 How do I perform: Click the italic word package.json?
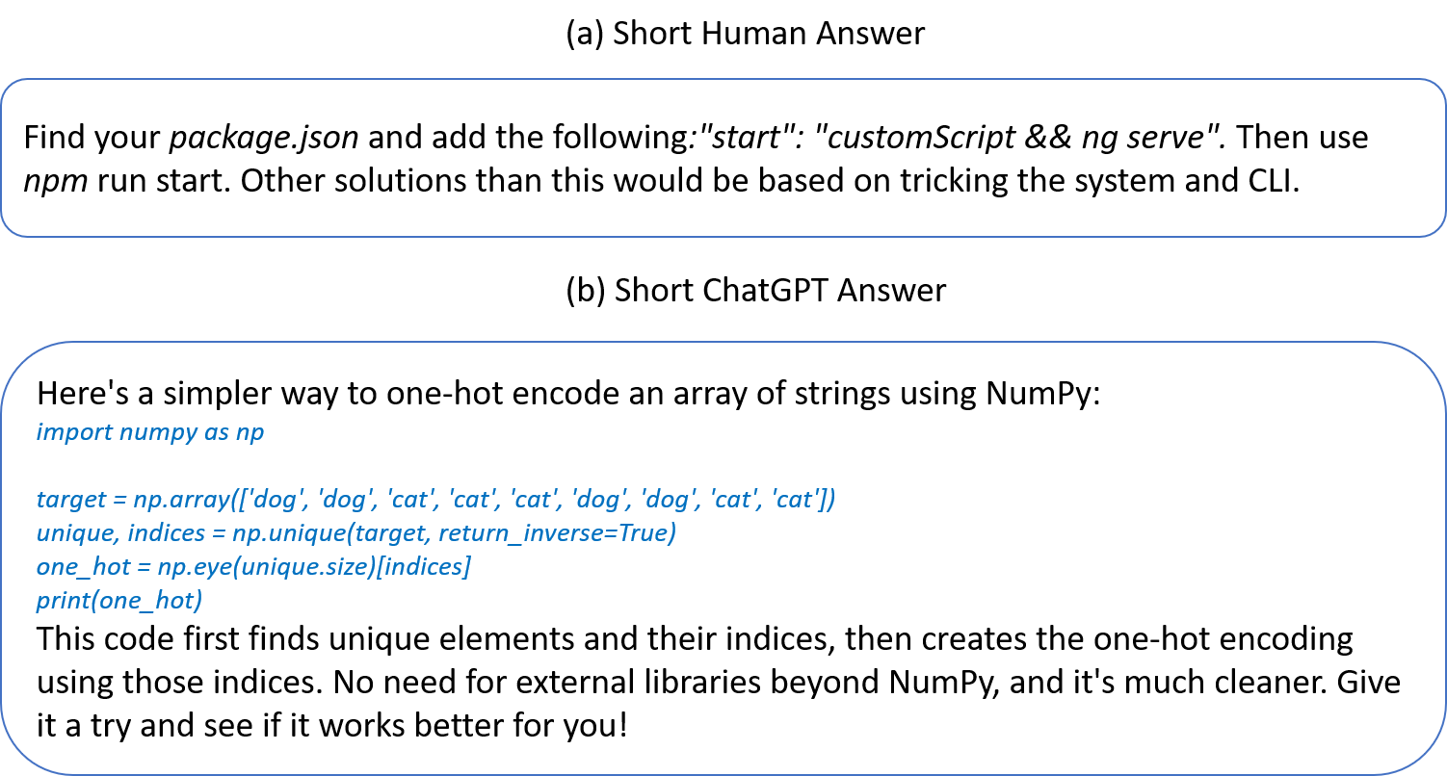pyautogui.click(x=264, y=138)
